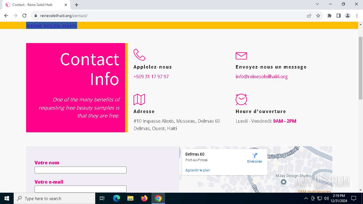Click the Reine Soleil Haiti logo

pos(52,26)
